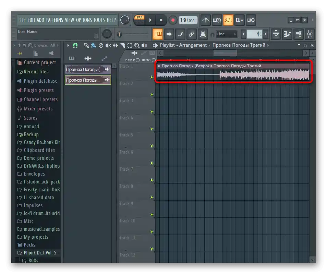Image resolution: width=327 pixels, height=274 pixels.
Task: Select the Draw pencil tool in playlist
Action: [x=87, y=45]
